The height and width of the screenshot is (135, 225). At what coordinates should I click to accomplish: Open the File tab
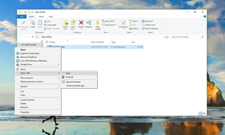(22, 16)
